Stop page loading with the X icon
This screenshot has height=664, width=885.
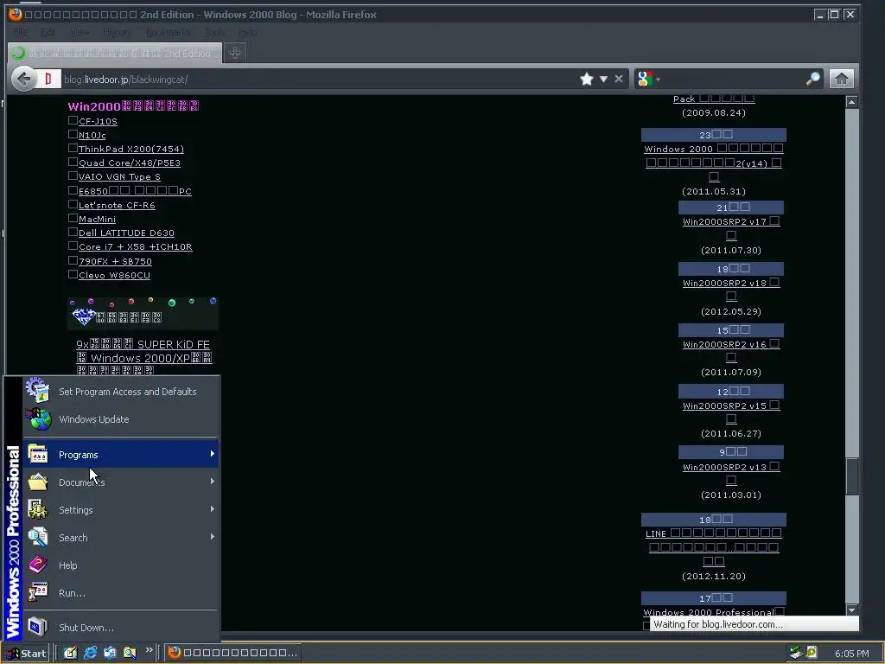click(619, 79)
